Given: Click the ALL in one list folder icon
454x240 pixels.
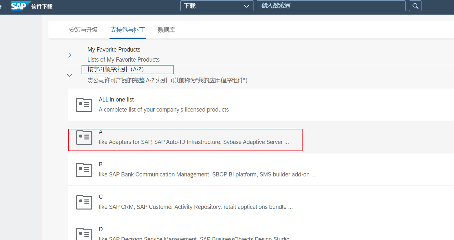Looking at the screenshot, I should (84, 105).
